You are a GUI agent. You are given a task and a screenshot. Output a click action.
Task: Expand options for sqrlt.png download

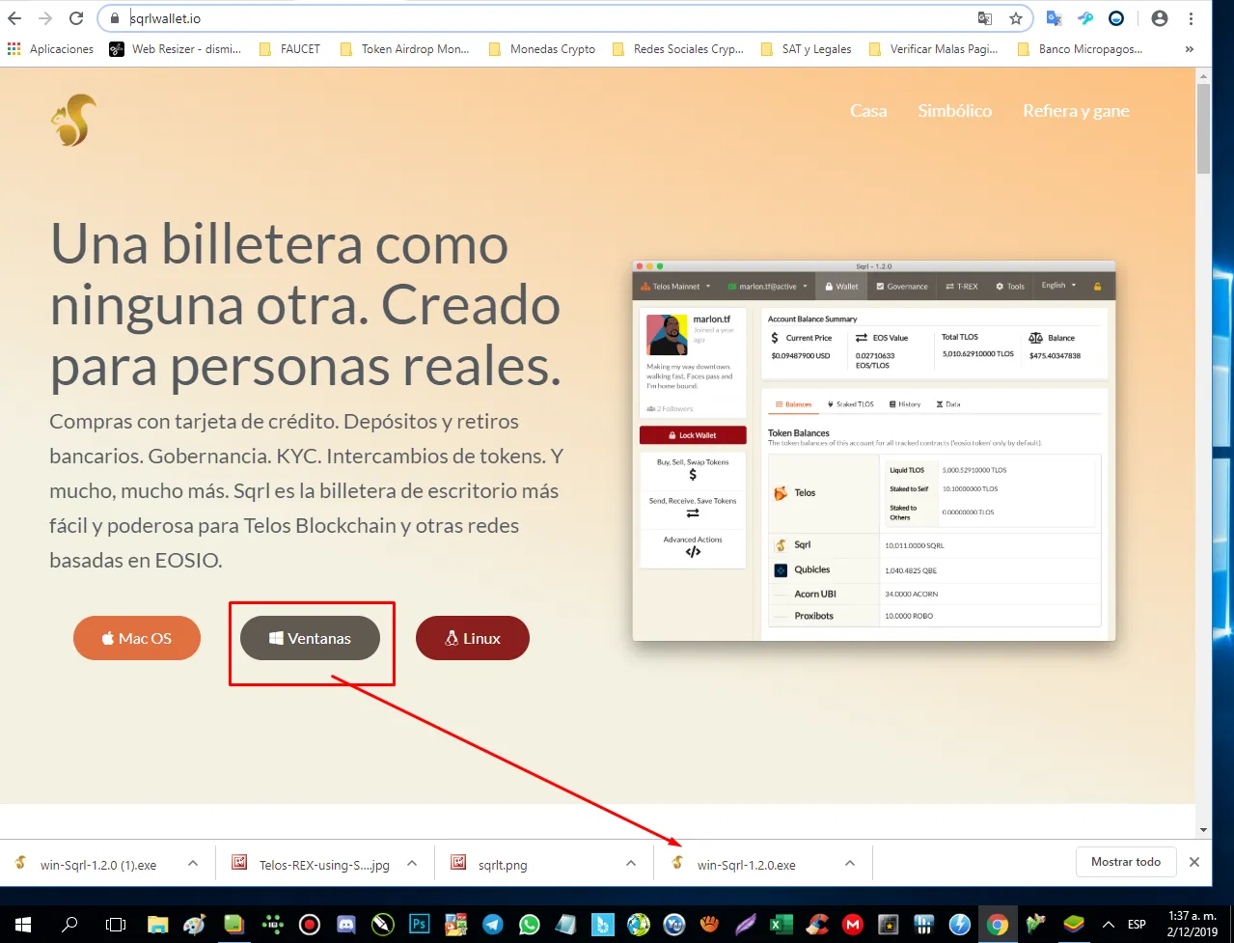pos(631,864)
